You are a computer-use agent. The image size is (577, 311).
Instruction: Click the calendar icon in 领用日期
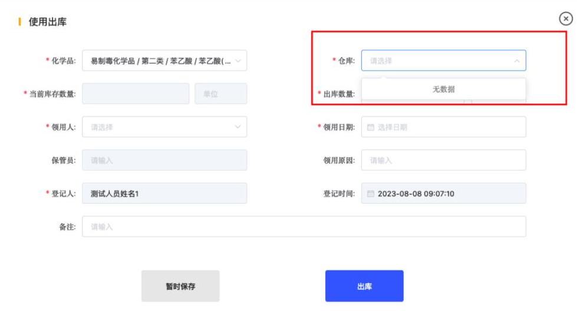pos(371,127)
